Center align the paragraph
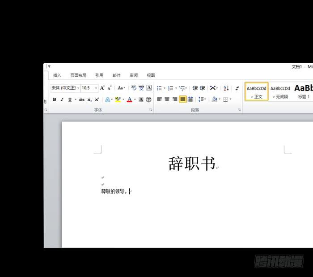Image resolution: width=313 pixels, height=277 pixels. [x=167, y=99]
